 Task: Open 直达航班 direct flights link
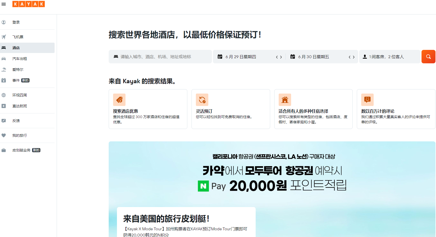(x=27, y=106)
